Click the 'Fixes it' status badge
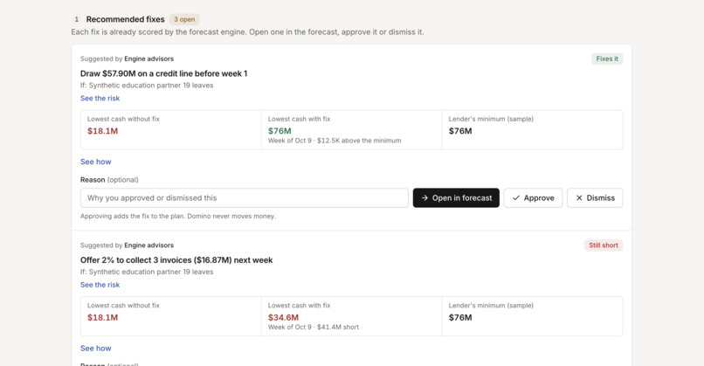 [x=607, y=59]
